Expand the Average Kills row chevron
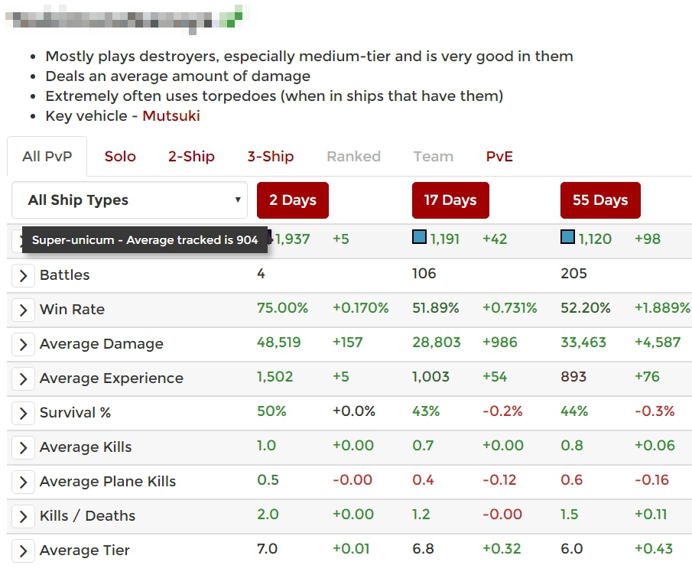The width and height of the screenshot is (692, 575). (x=23, y=447)
